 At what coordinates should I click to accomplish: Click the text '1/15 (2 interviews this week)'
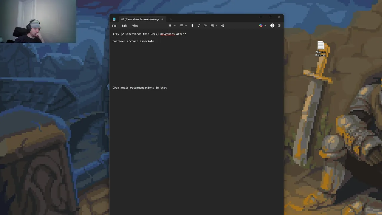[135, 34]
